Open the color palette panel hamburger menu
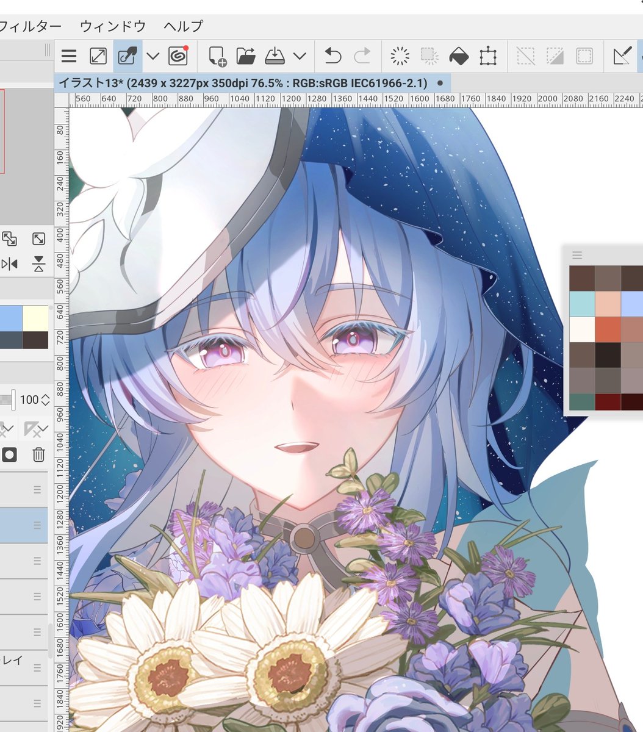This screenshot has height=732, width=643. (576, 256)
